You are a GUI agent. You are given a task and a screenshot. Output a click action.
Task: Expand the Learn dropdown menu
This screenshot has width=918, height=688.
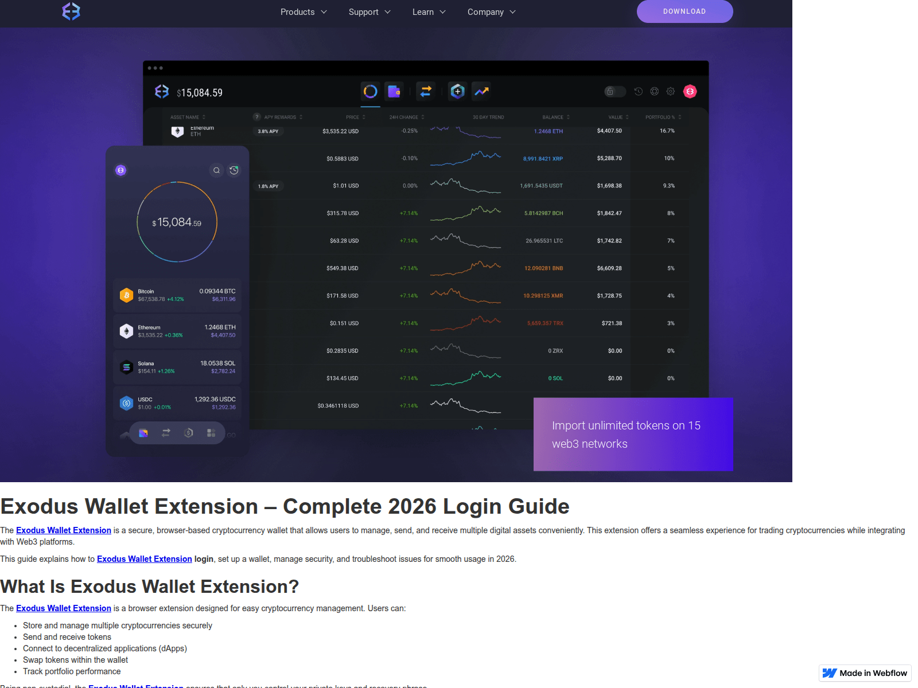(x=429, y=12)
